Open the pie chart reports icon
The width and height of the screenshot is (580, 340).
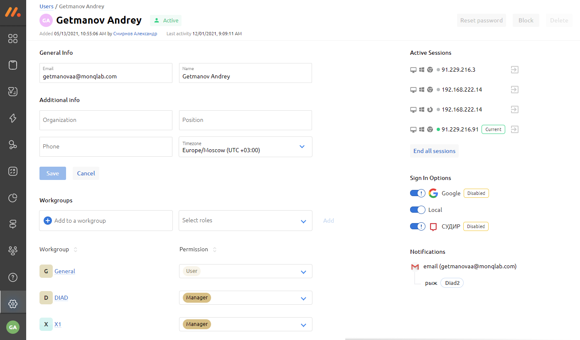point(13,198)
